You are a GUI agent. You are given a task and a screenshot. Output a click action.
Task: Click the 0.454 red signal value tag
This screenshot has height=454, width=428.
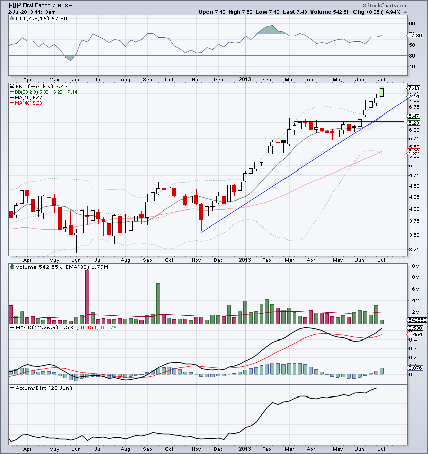click(x=415, y=335)
